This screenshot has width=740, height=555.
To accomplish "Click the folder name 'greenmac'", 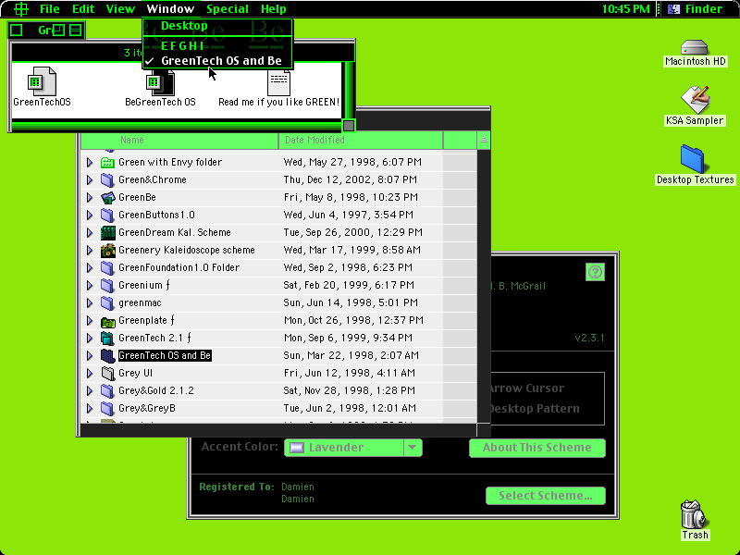I will (140, 303).
